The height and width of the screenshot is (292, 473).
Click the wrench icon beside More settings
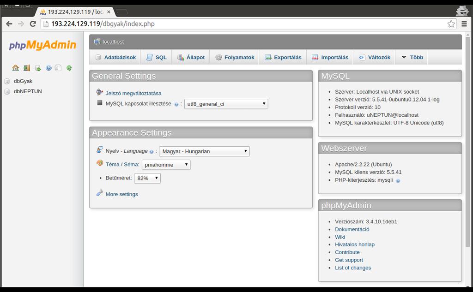pos(100,193)
